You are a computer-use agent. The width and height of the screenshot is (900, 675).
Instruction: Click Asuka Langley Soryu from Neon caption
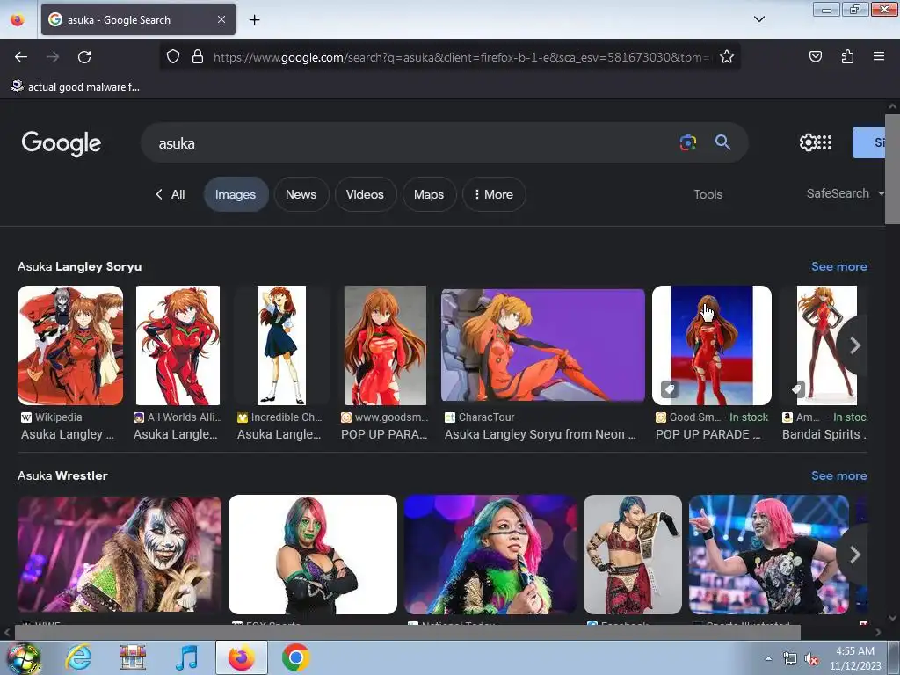[x=541, y=434]
